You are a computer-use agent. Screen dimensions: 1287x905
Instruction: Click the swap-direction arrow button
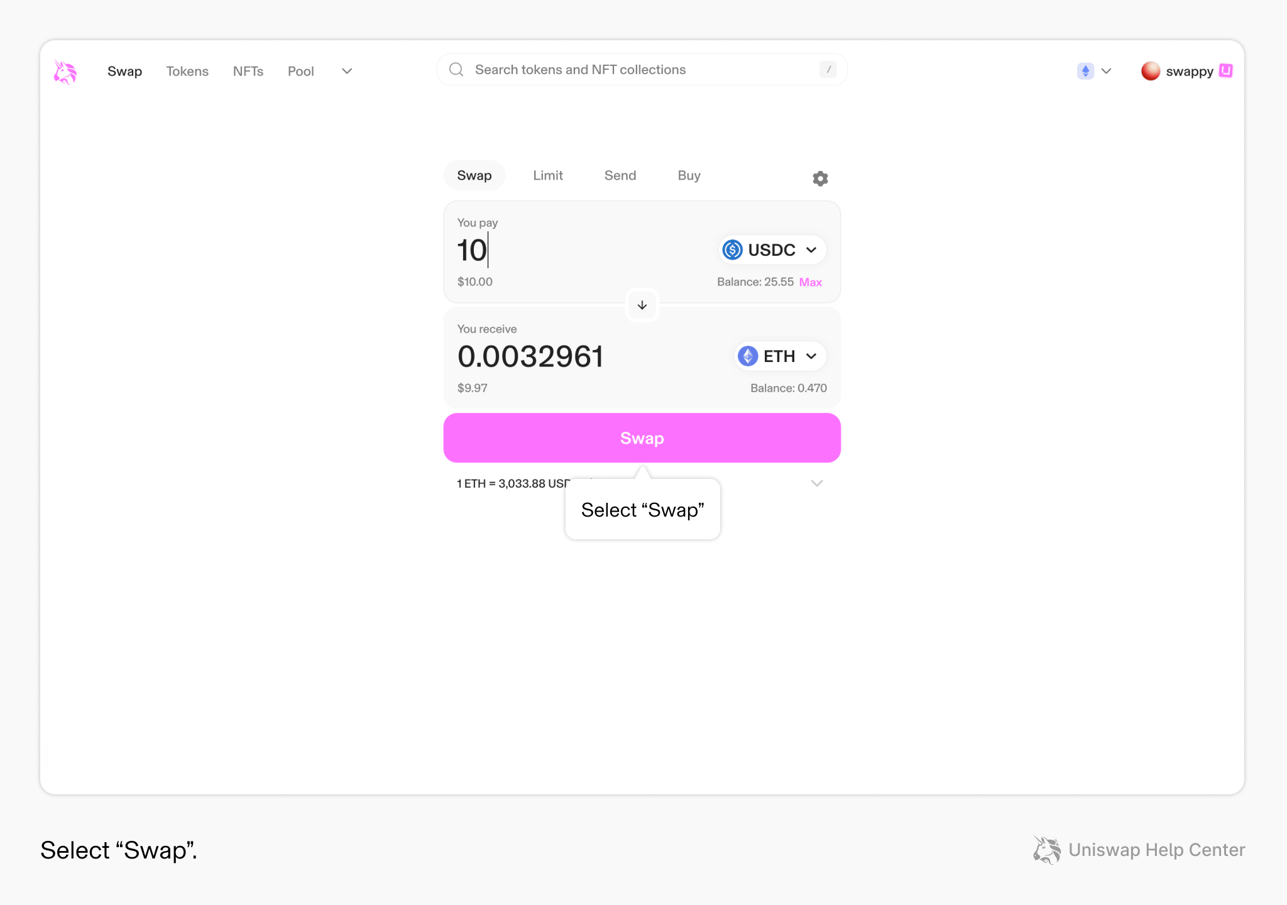coord(642,305)
